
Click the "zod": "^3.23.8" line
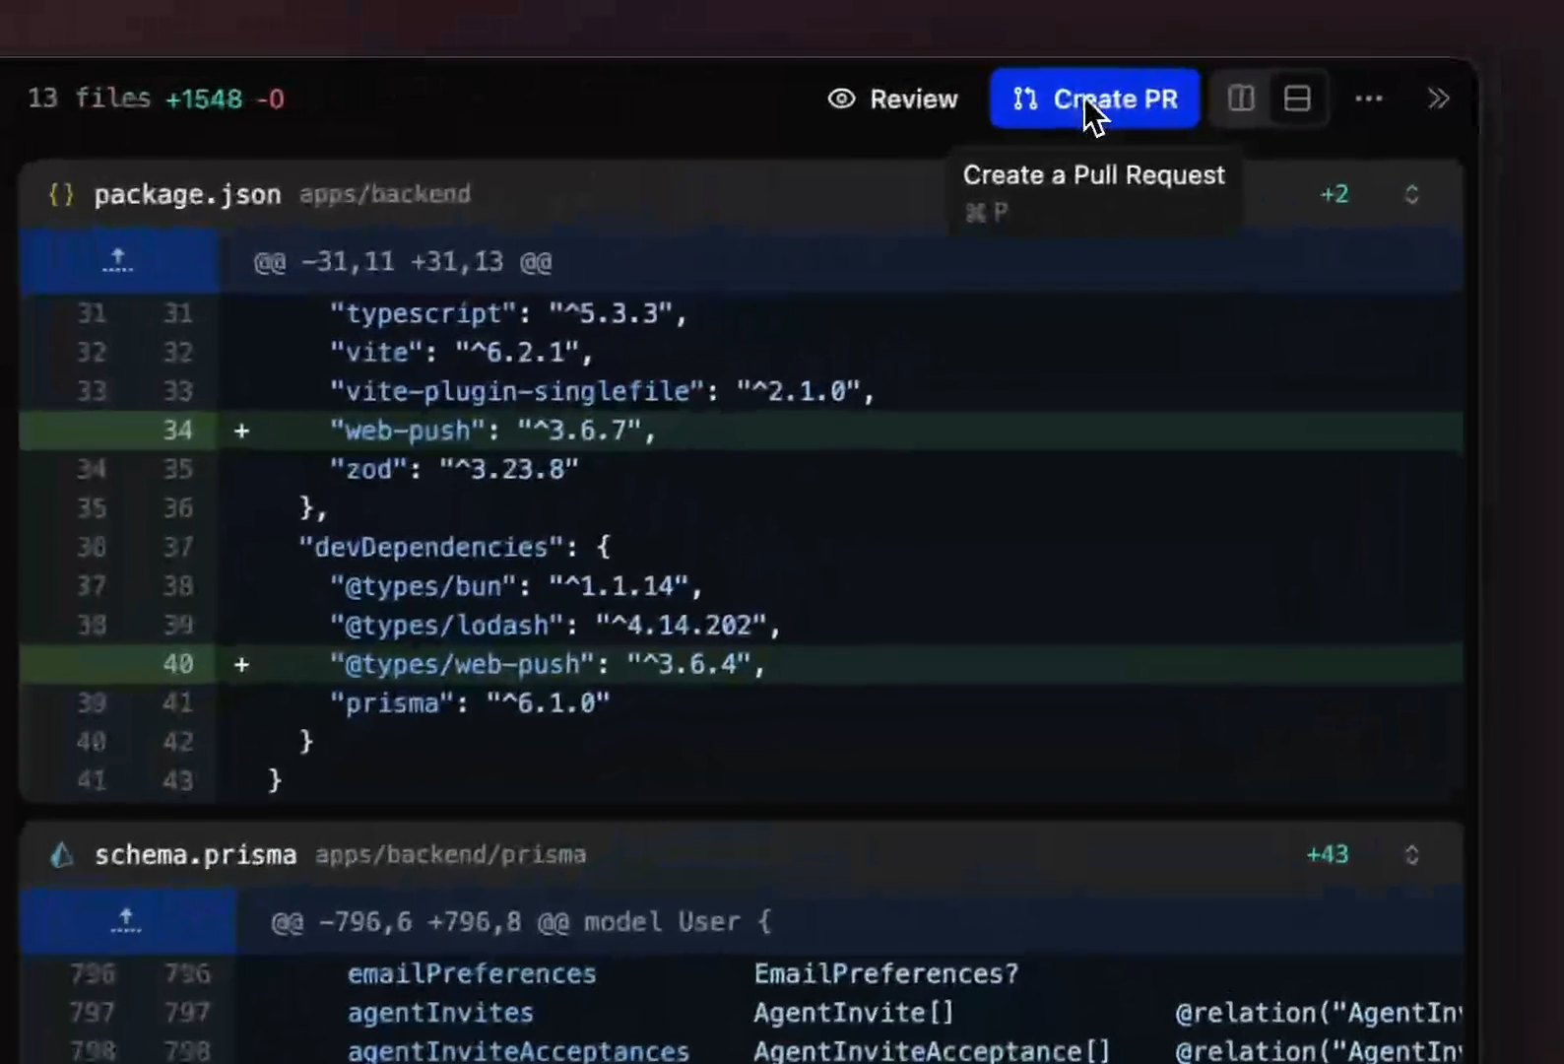(741, 469)
